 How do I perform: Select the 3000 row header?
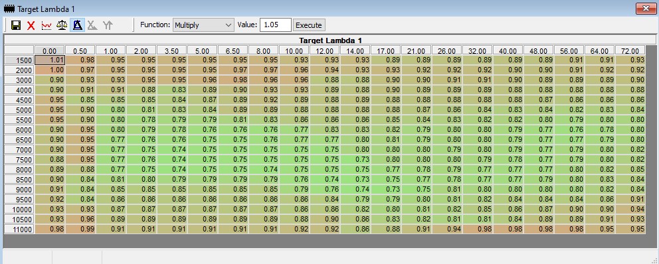pyautogui.click(x=19, y=80)
